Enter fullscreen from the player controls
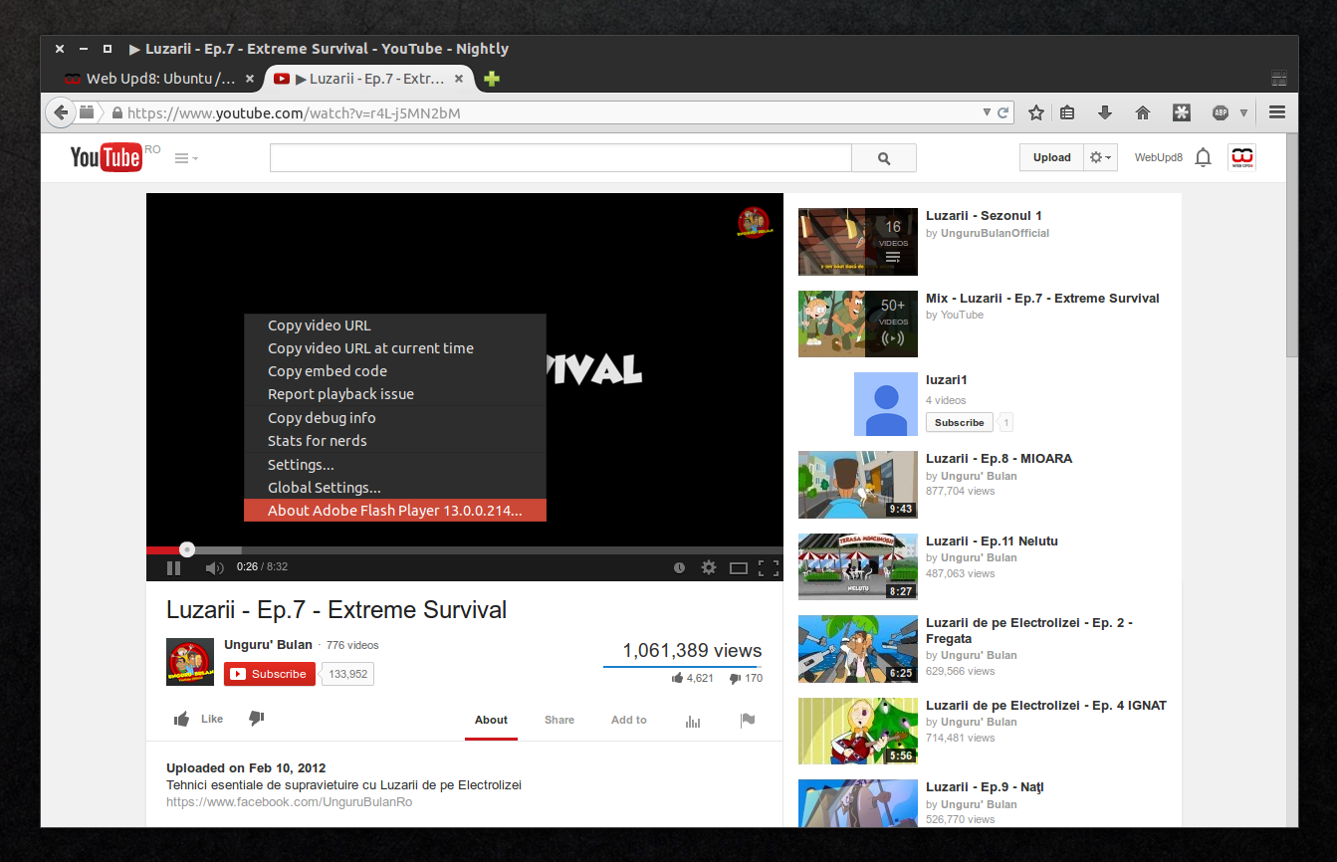 tap(769, 568)
